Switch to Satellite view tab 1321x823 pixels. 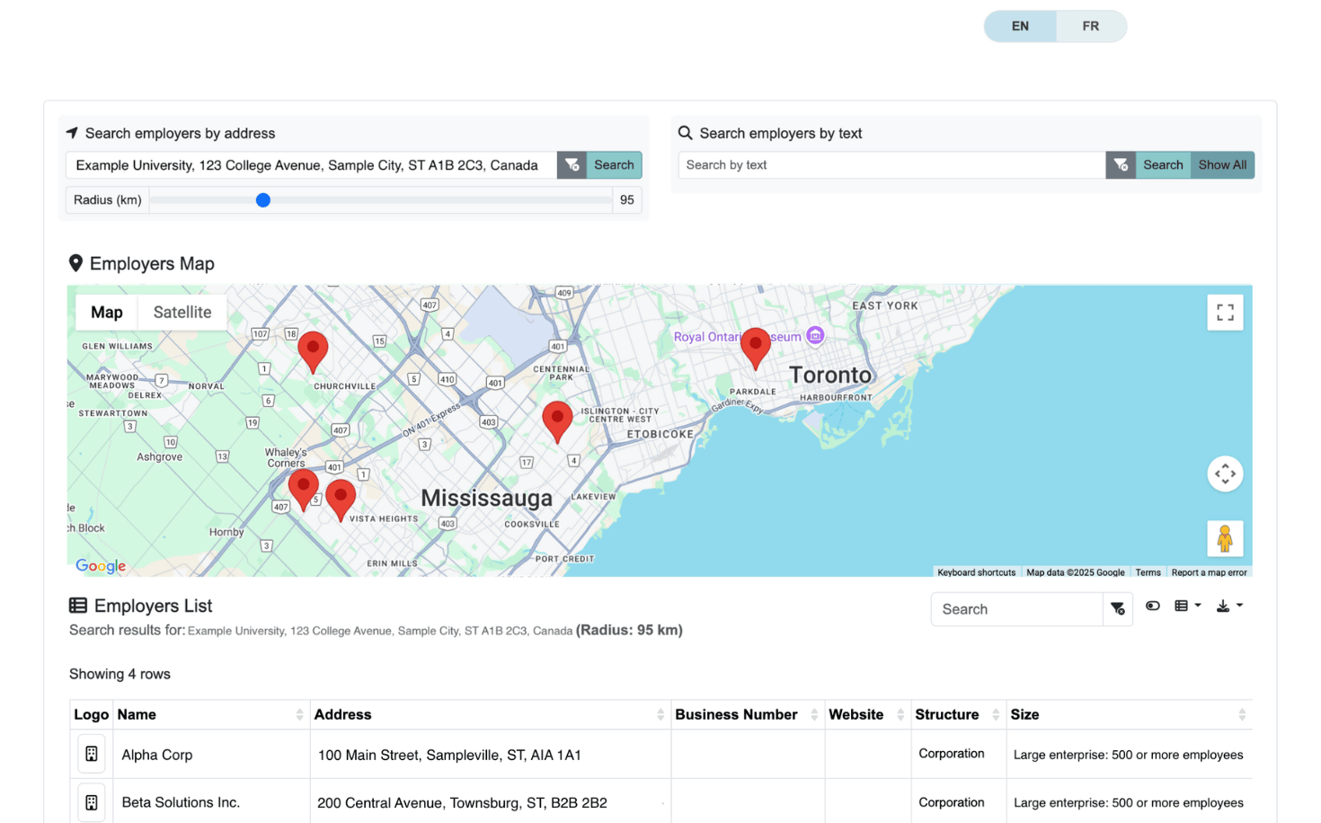pos(182,313)
